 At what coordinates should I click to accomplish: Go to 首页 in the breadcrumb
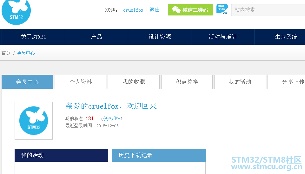point(6,53)
